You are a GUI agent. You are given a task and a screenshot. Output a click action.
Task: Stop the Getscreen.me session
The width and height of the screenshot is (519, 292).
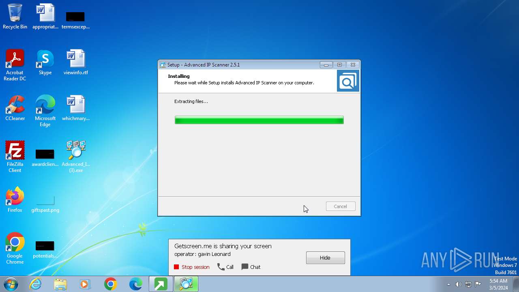coord(191,267)
